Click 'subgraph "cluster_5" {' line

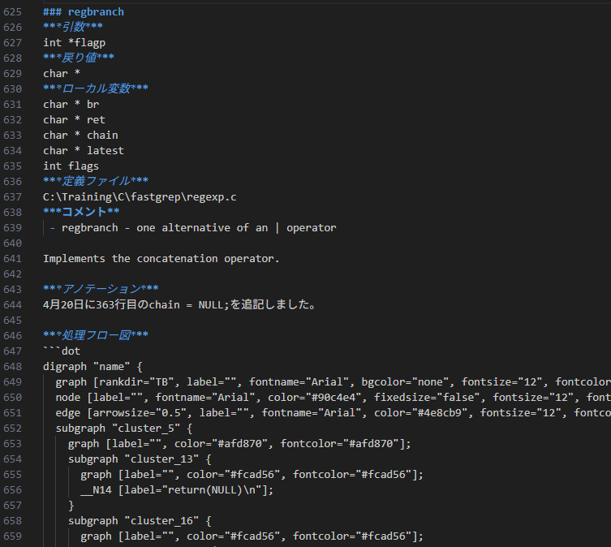click(x=124, y=429)
